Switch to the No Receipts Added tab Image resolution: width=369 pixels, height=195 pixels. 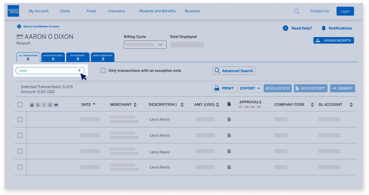(53, 57)
